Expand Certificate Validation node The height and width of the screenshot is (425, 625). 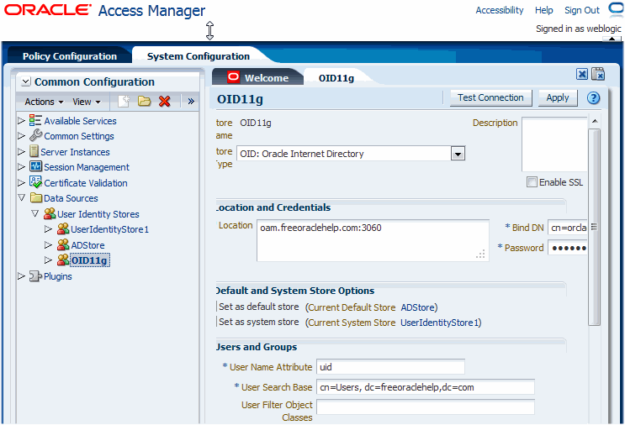tap(21, 182)
